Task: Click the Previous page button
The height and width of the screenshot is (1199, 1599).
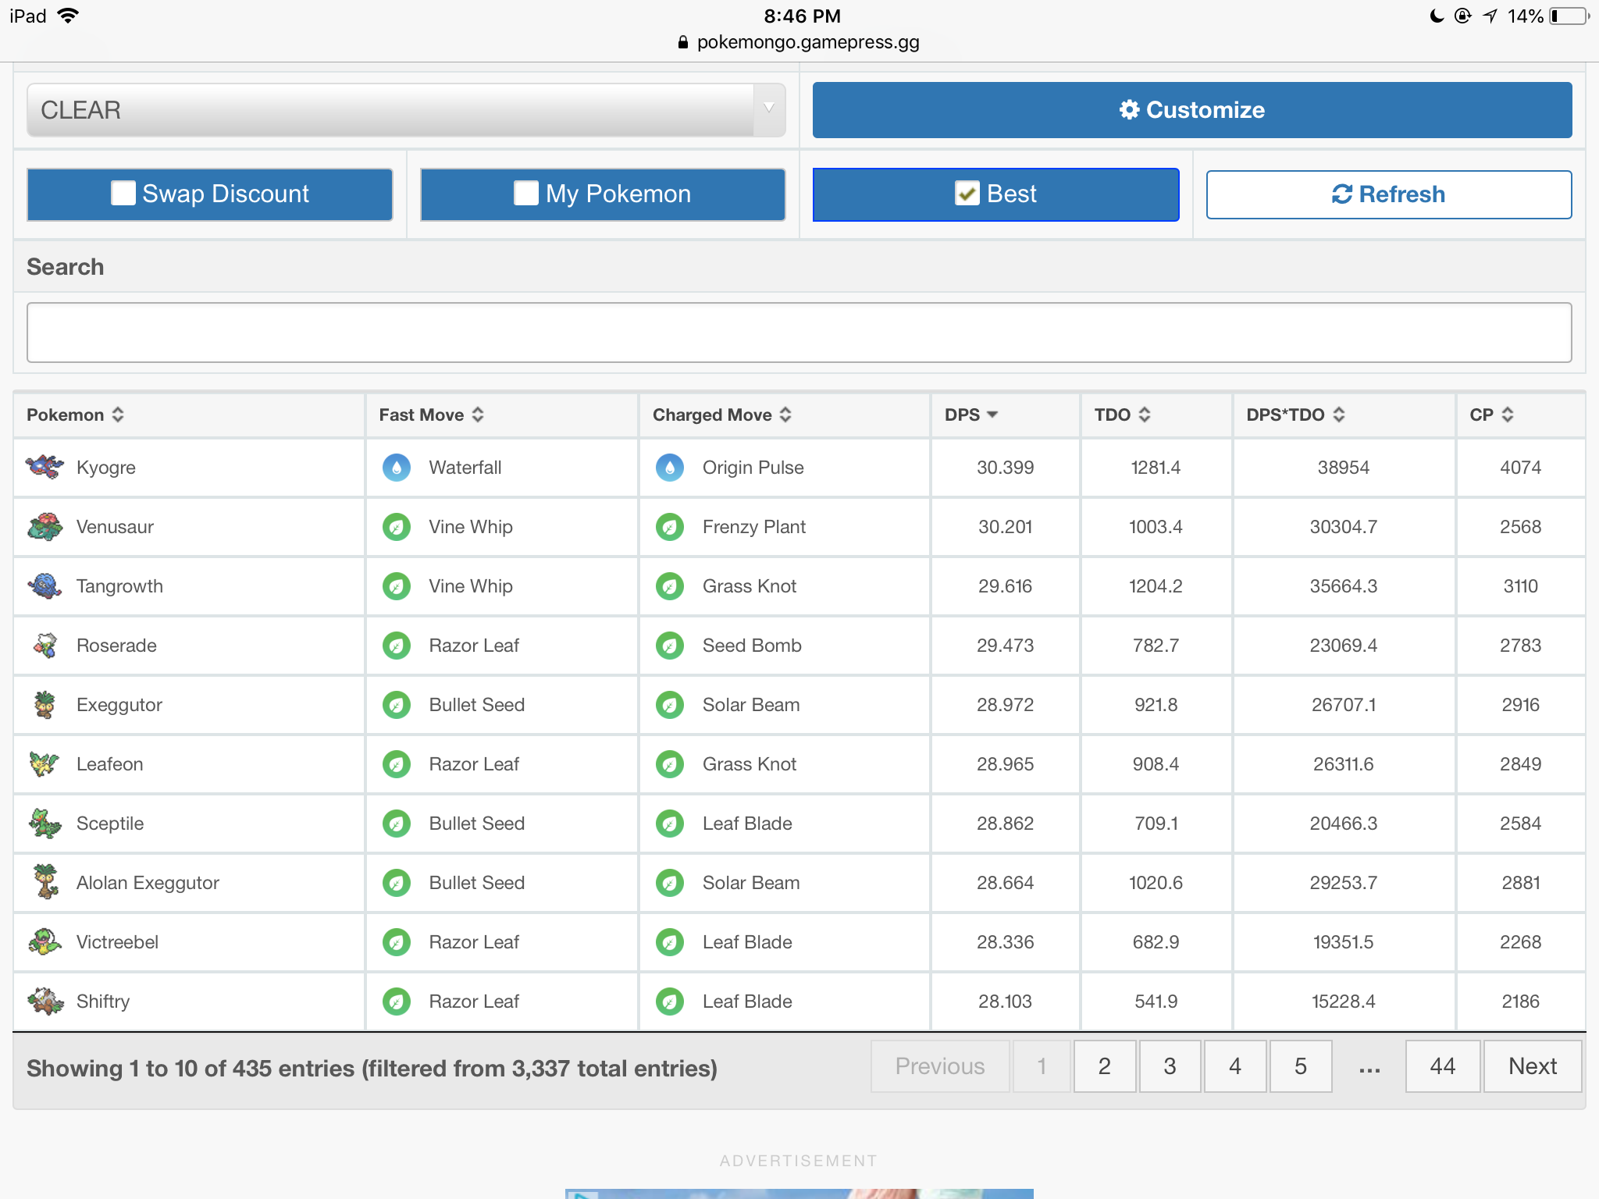Action: click(x=940, y=1066)
